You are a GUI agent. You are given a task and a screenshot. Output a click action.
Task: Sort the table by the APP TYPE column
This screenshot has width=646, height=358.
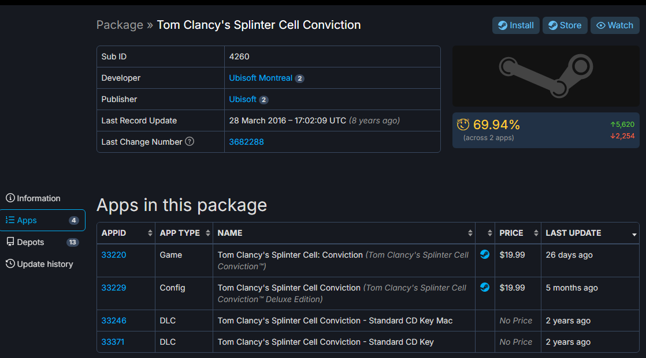(x=184, y=233)
